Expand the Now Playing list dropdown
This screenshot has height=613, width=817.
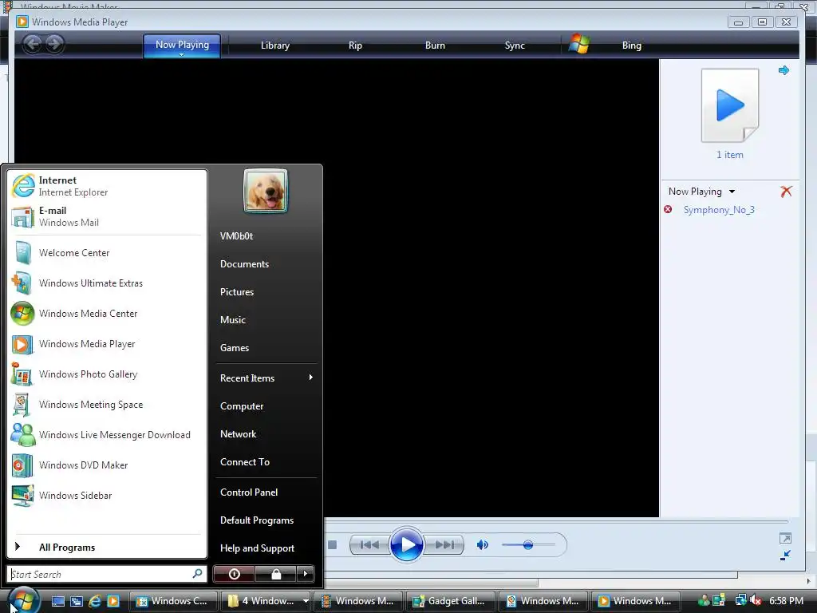[732, 192]
